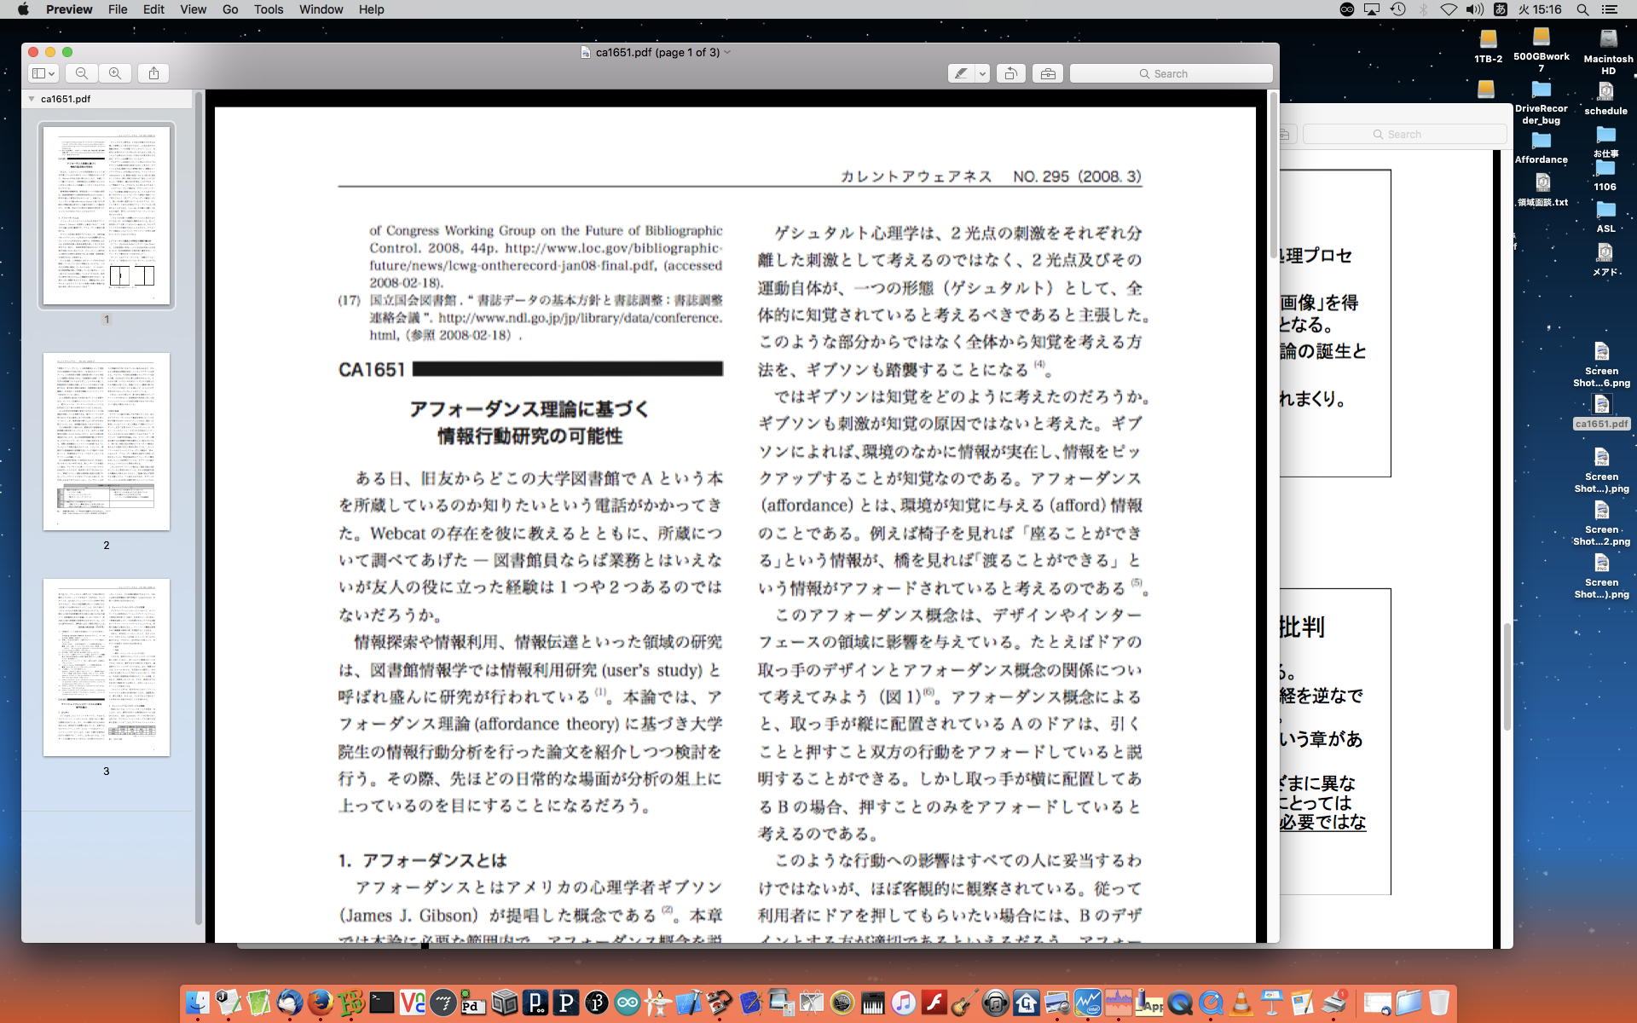This screenshot has width=1637, height=1023.
Task: Click the Preview Search field
Action: coord(1171,73)
